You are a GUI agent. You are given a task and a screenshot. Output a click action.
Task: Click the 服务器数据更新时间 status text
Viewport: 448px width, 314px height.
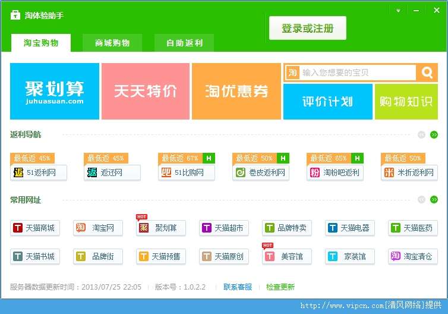[x=75, y=287]
